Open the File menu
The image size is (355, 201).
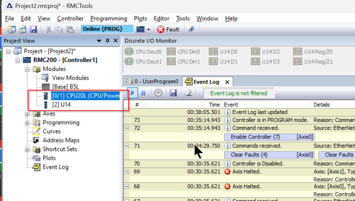coord(10,18)
